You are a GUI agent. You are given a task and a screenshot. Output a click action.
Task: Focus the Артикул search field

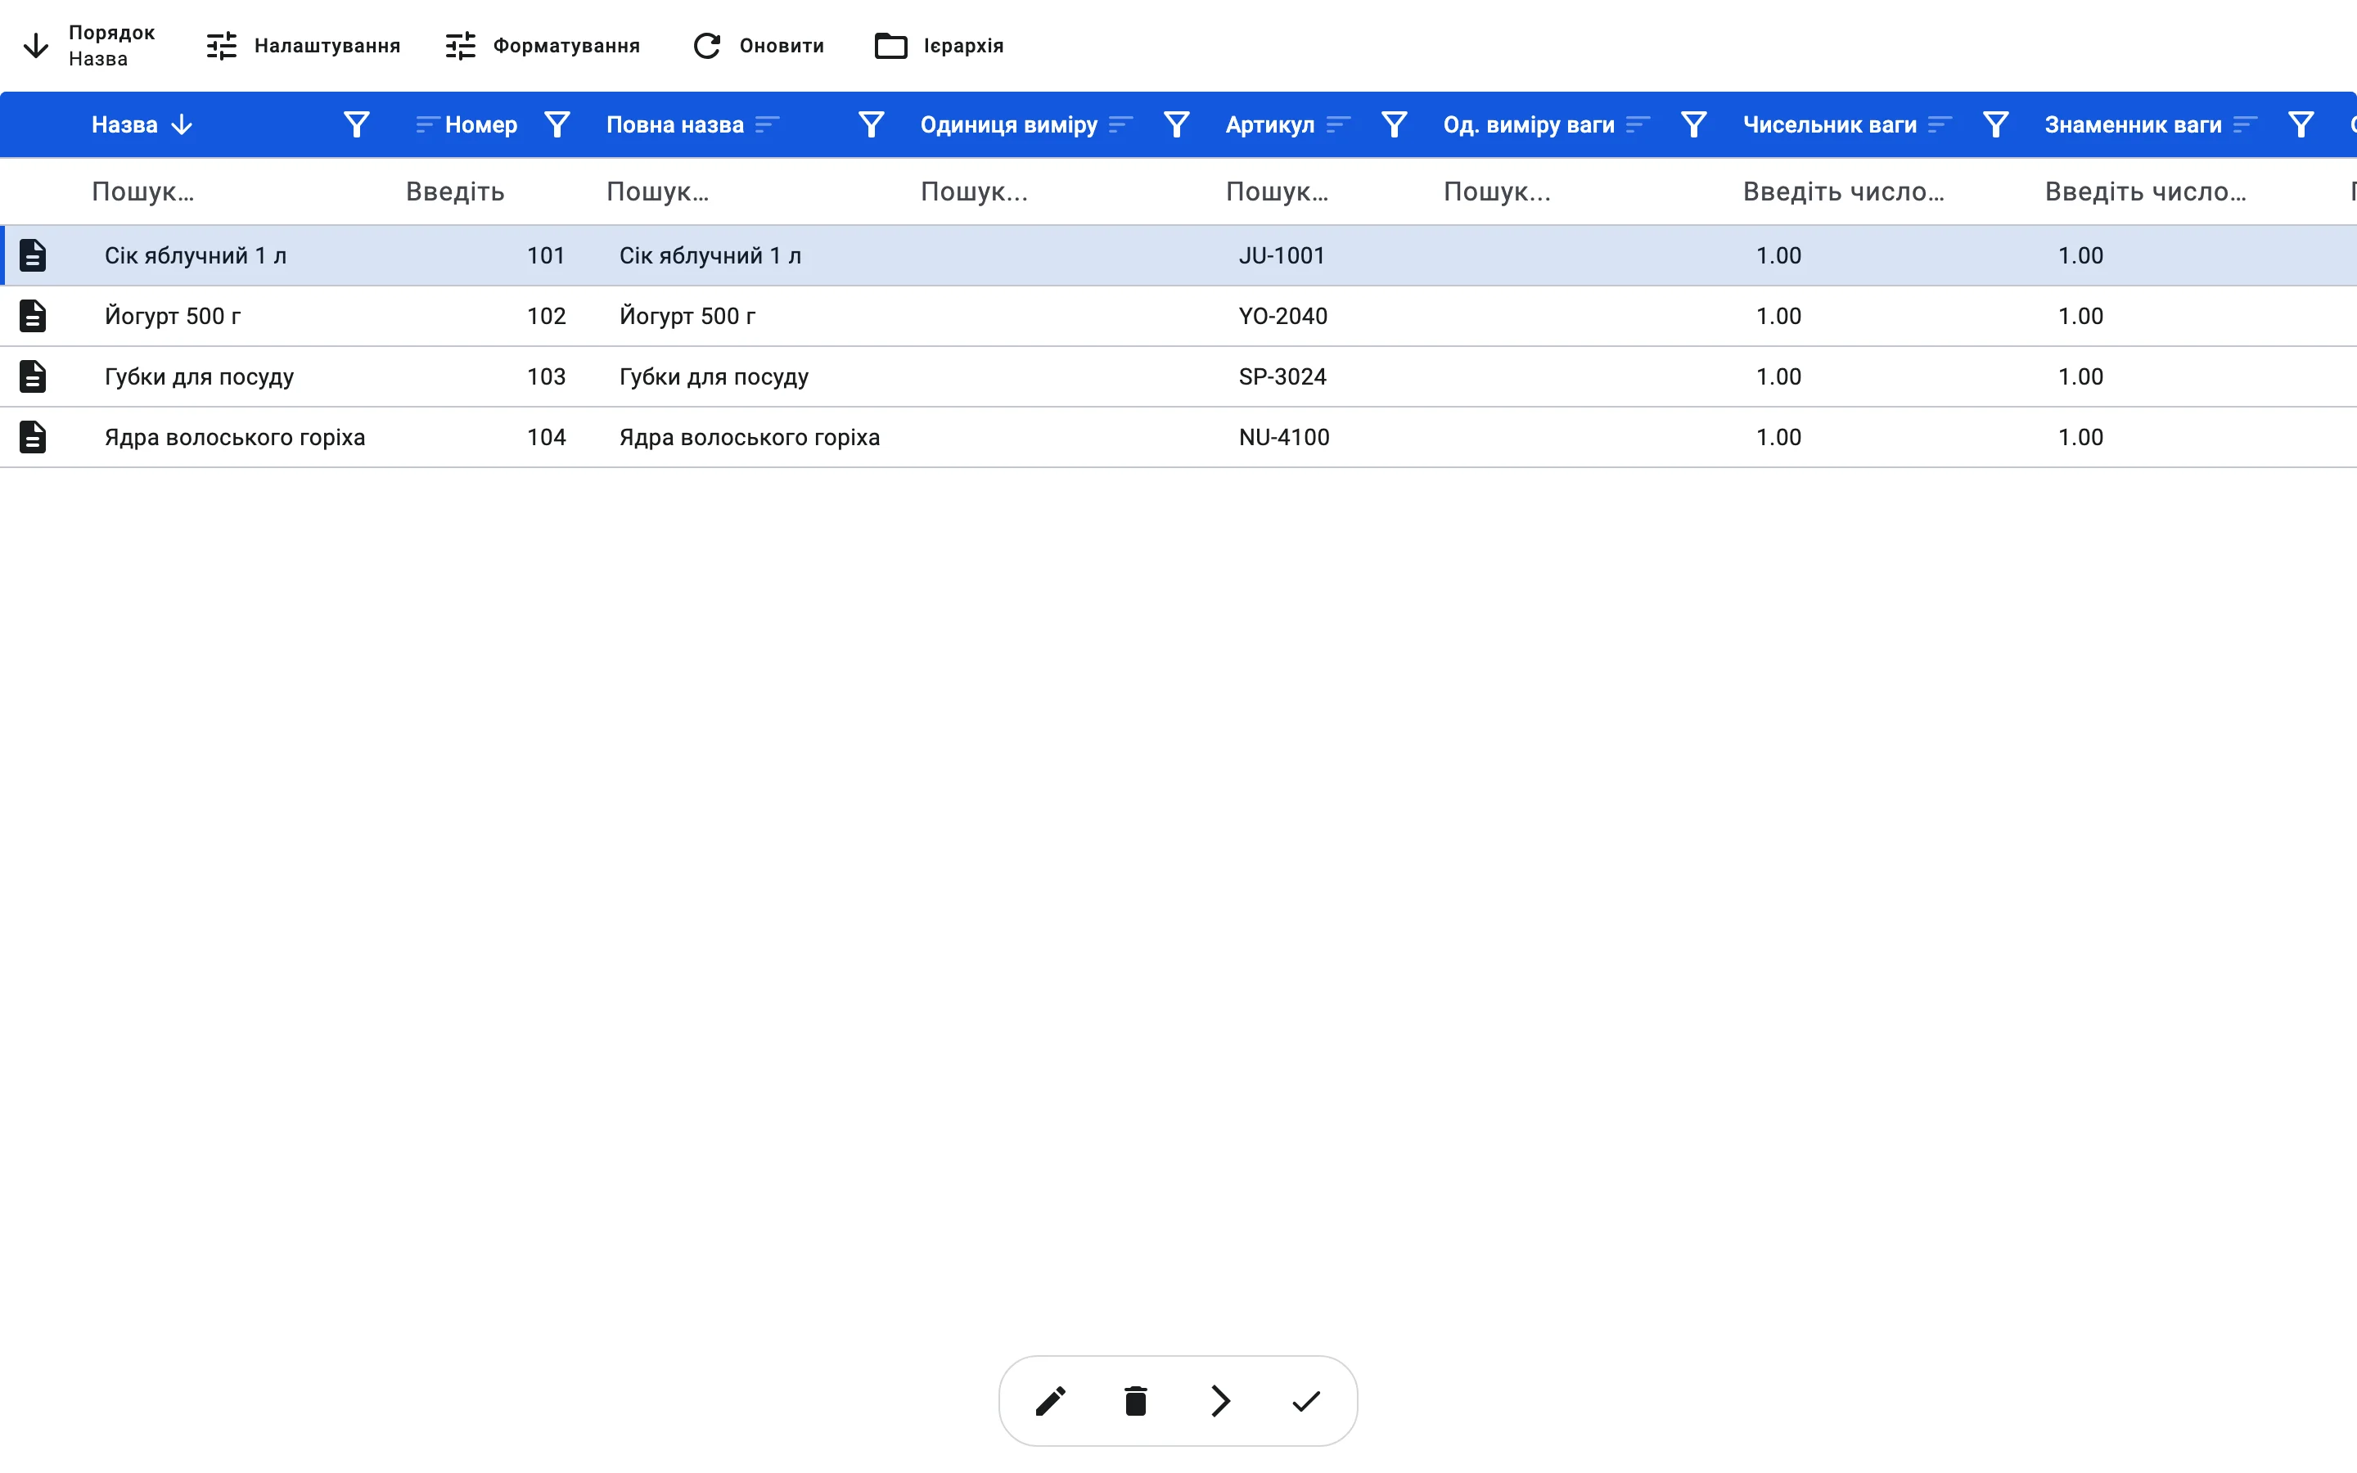1315,191
